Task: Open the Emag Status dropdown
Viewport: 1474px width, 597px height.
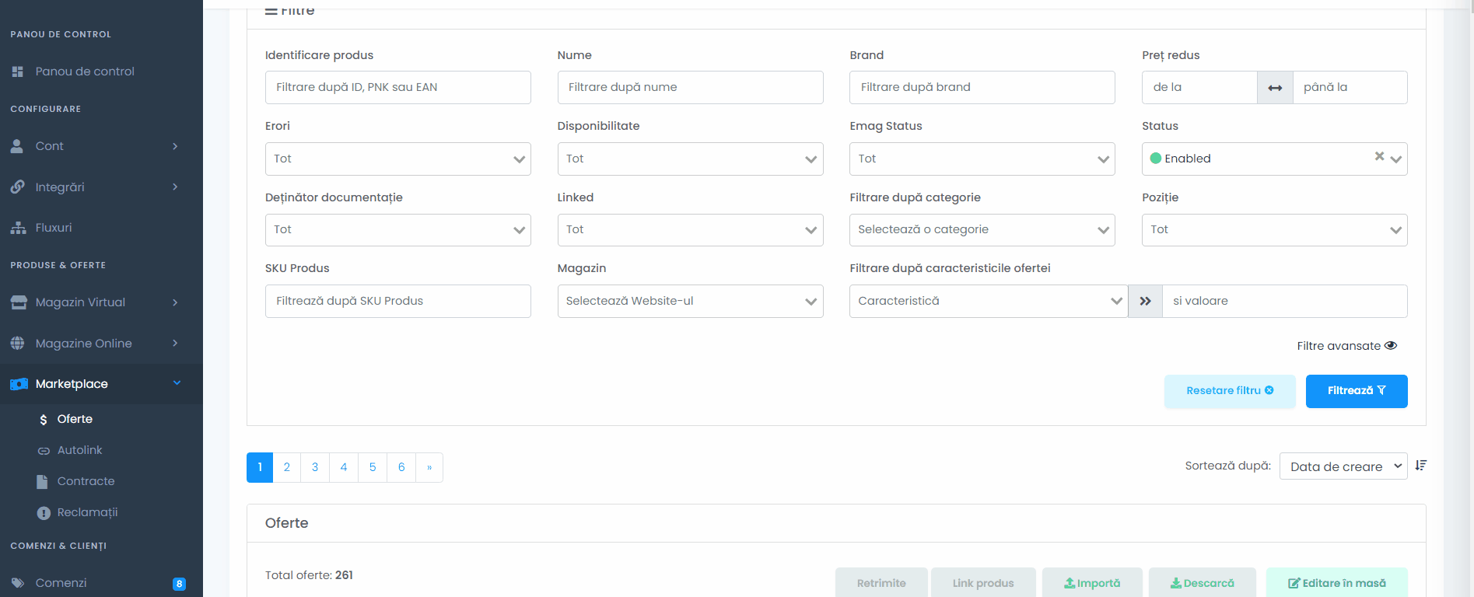Action: 982,159
